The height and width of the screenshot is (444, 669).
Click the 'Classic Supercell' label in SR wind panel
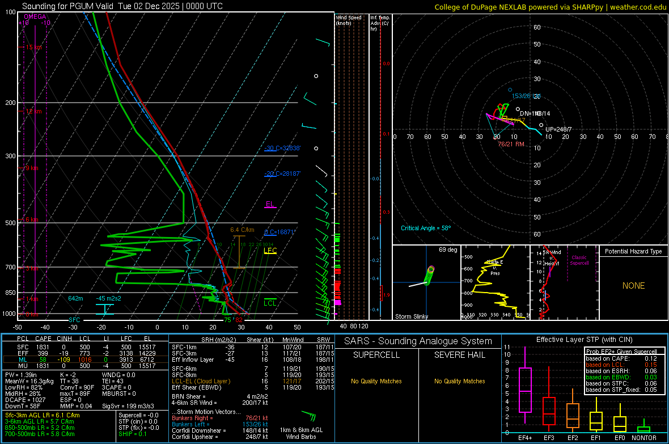click(579, 260)
